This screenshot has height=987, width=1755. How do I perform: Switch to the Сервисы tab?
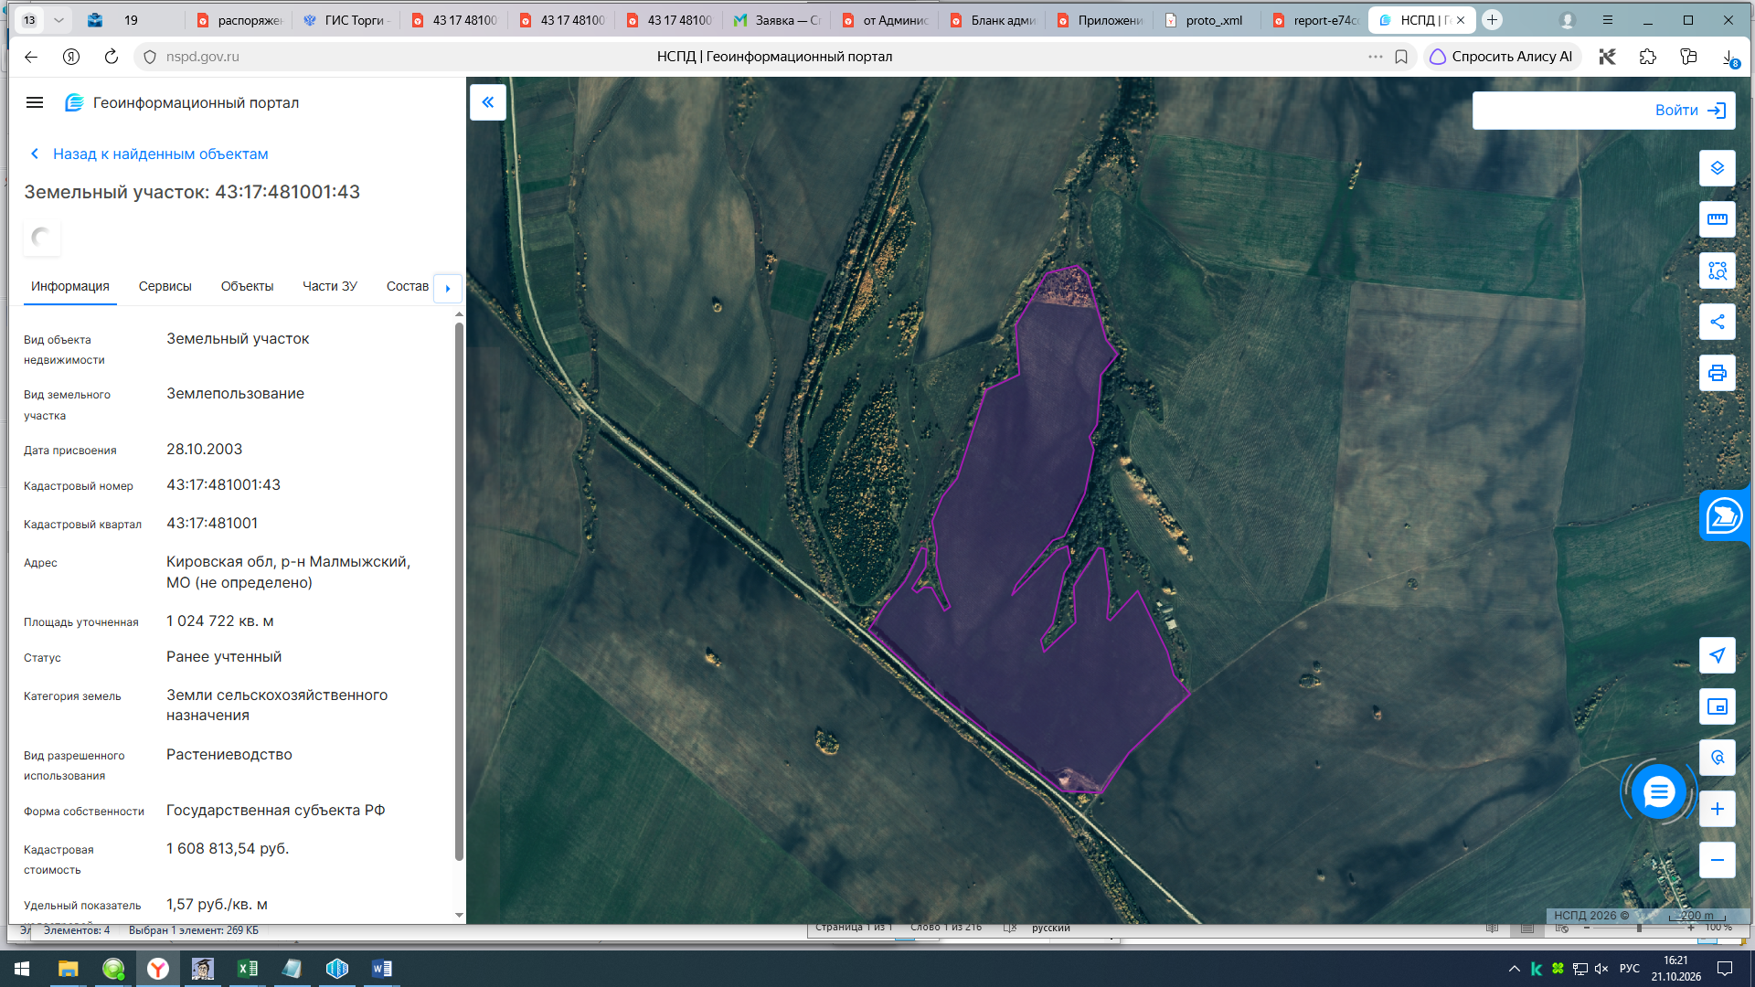coord(165,286)
